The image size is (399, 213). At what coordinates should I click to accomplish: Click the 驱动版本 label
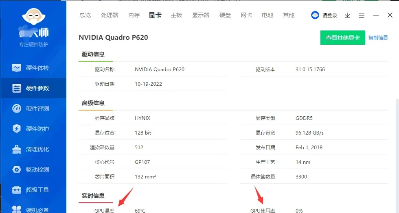pos(265,70)
